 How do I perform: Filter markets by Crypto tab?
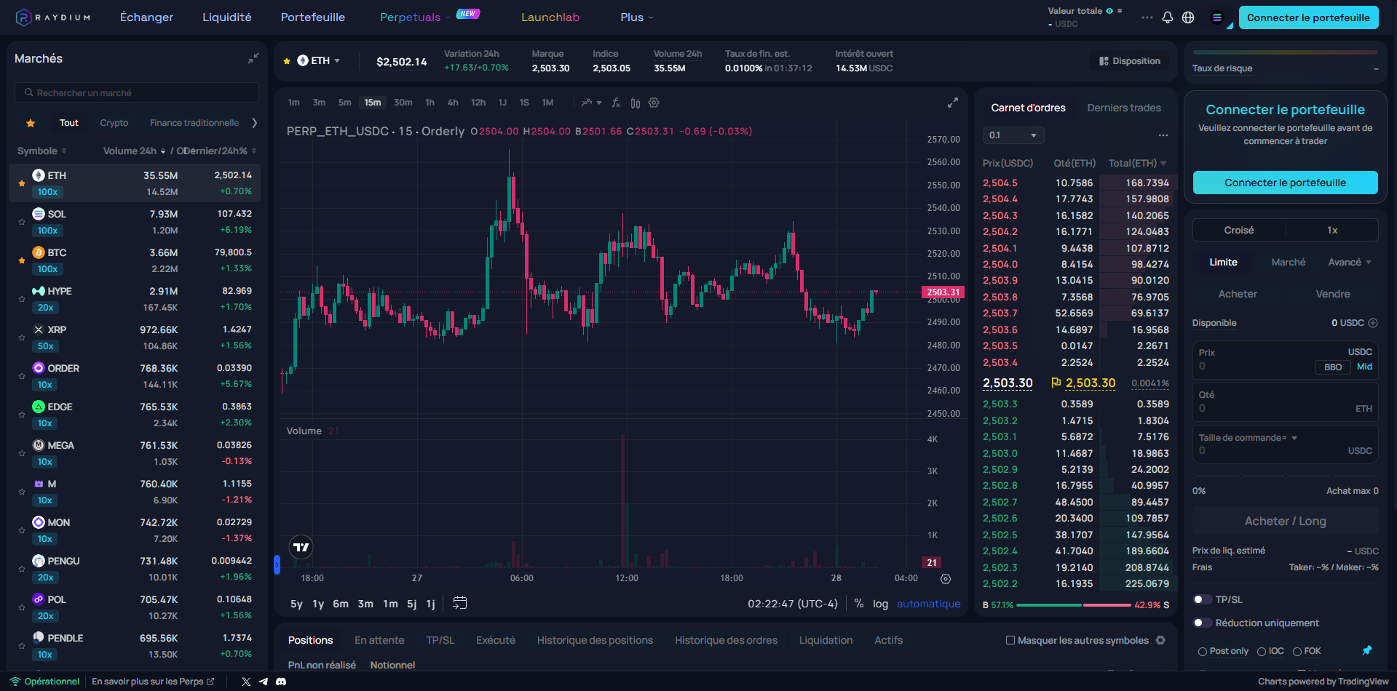[x=114, y=123]
